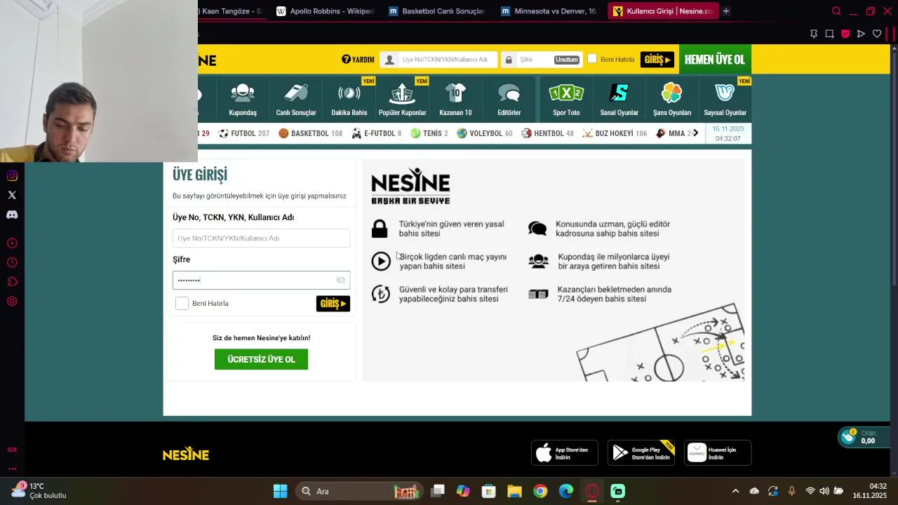Screen dimensions: 898x505
Task: Click HEMEN ÜYE OL button
Action: (x=715, y=60)
